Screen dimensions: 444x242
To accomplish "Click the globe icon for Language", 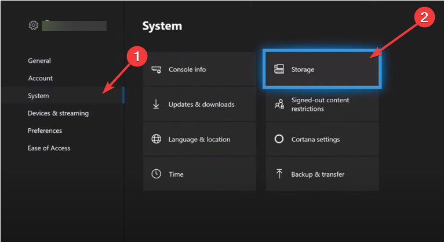I will [157, 139].
